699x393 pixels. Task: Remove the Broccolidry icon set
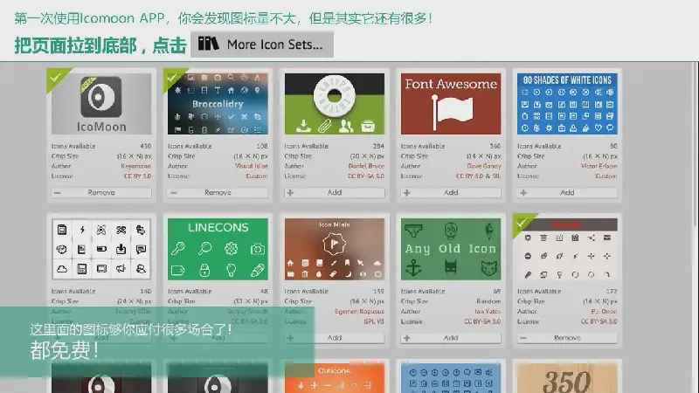point(218,192)
